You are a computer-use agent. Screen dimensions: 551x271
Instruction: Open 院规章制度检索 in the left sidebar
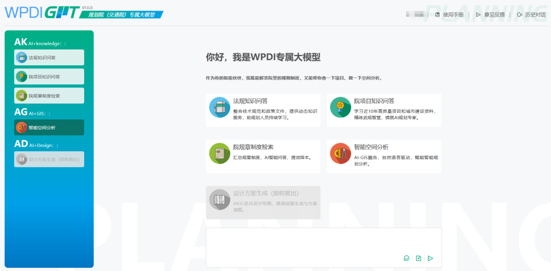click(x=49, y=95)
